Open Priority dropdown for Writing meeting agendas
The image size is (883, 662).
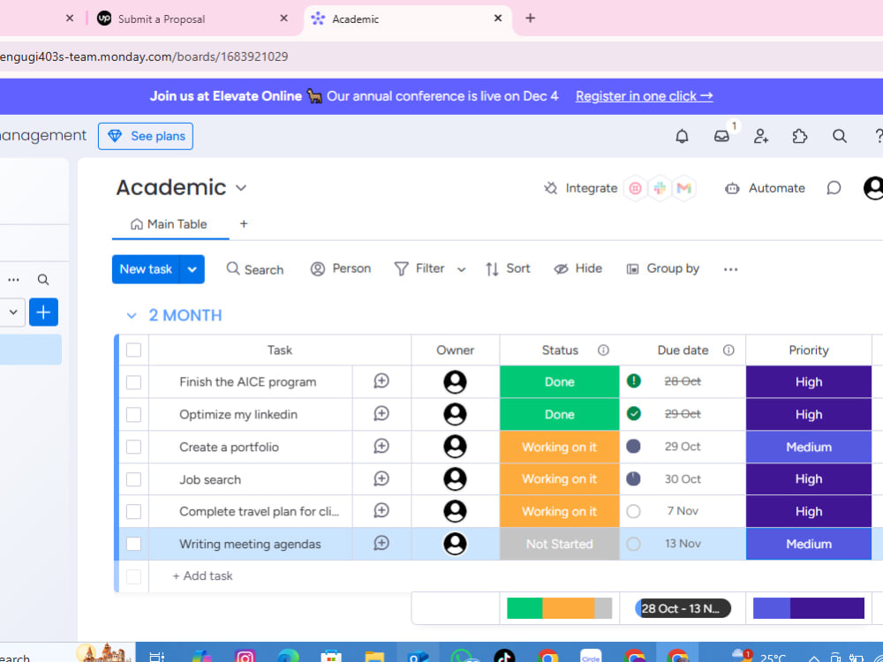pyautogui.click(x=809, y=544)
